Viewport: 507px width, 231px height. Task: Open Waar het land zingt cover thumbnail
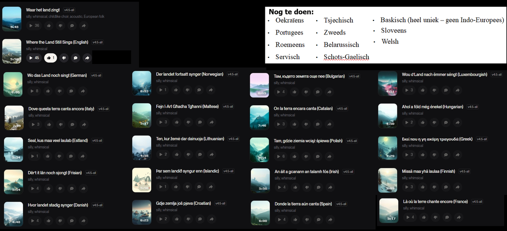(x=11, y=19)
